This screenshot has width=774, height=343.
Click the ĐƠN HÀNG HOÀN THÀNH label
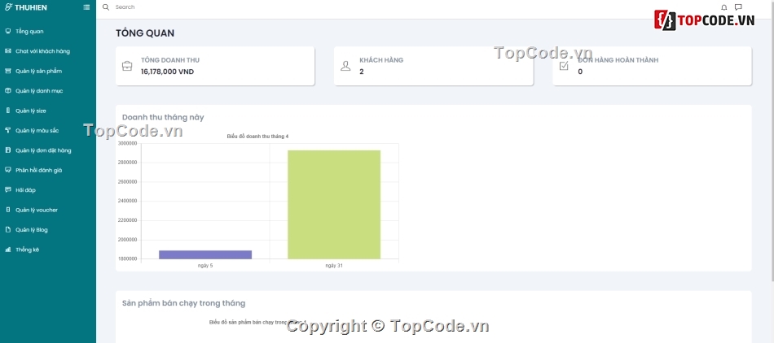pyautogui.click(x=618, y=60)
